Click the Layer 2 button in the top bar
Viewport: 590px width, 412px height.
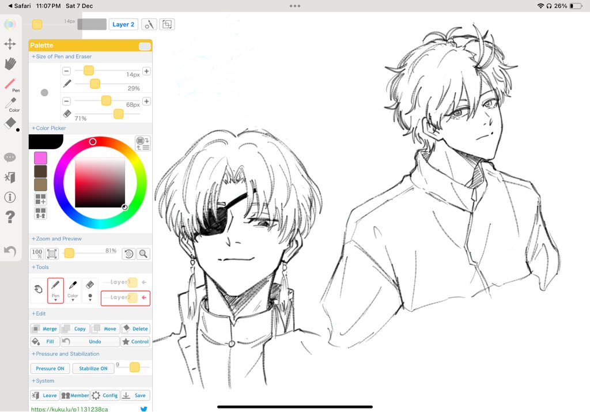[123, 24]
